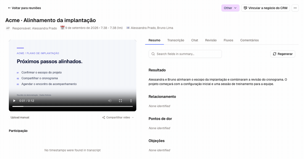304x159 pixels.
Task: Select the Resumo tab
Action: [154, 40]
